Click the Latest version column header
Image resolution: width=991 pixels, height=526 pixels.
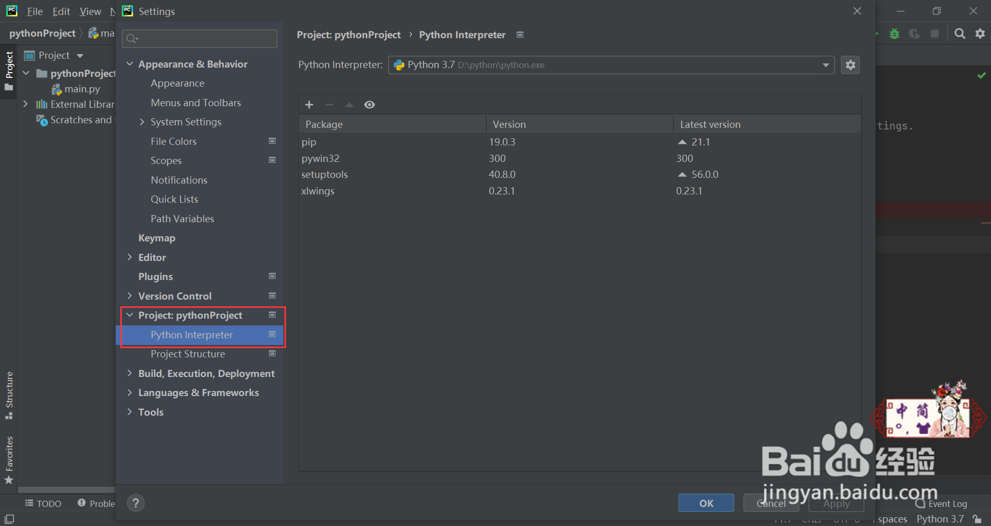(x=767, y=124)
